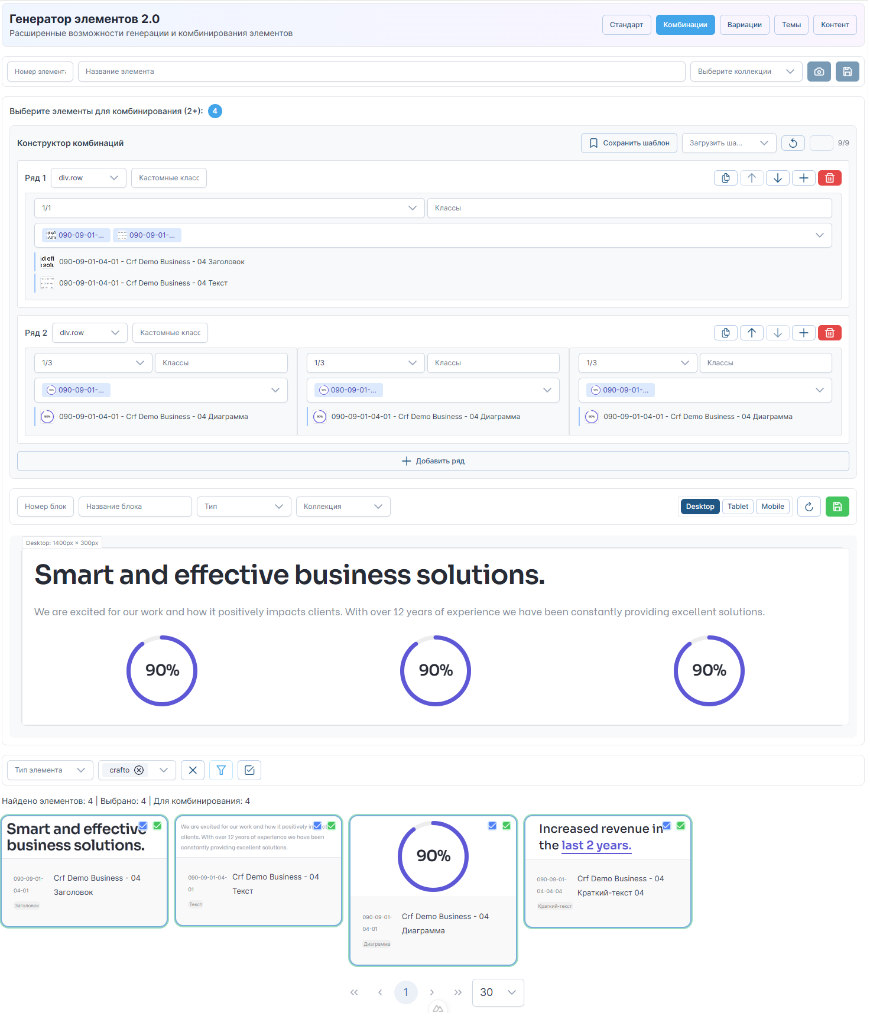Toggle blue checkbox on Краткий-текст 04 card

667,826
